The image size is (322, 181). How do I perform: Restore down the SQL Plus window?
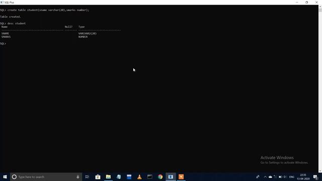(x=306, y=2)
